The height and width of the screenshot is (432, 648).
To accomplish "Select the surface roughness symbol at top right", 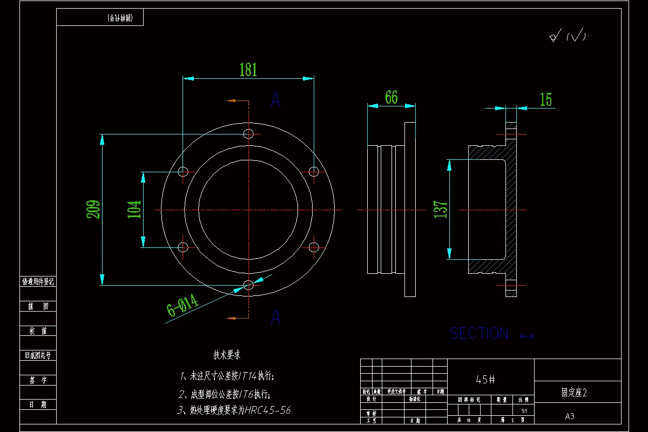I will click(x=567, y=36).
